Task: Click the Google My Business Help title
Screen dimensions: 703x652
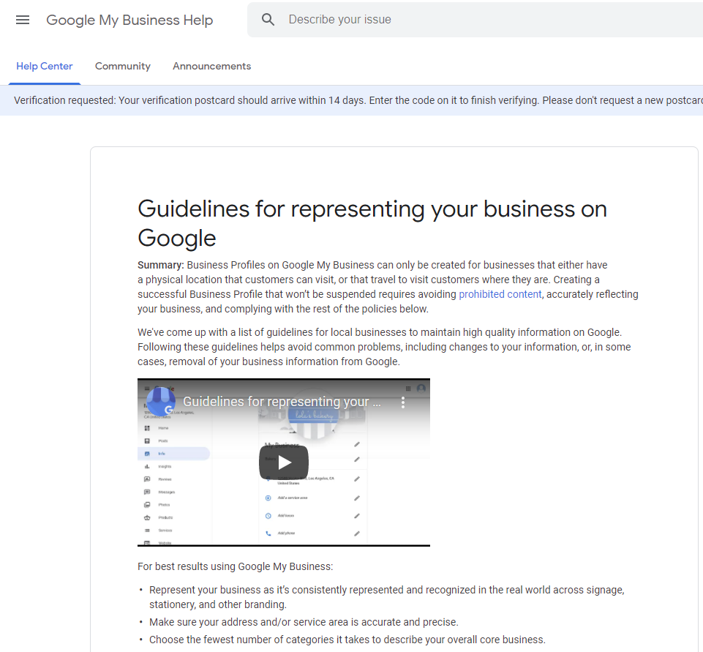Action: tap(129, 20)
